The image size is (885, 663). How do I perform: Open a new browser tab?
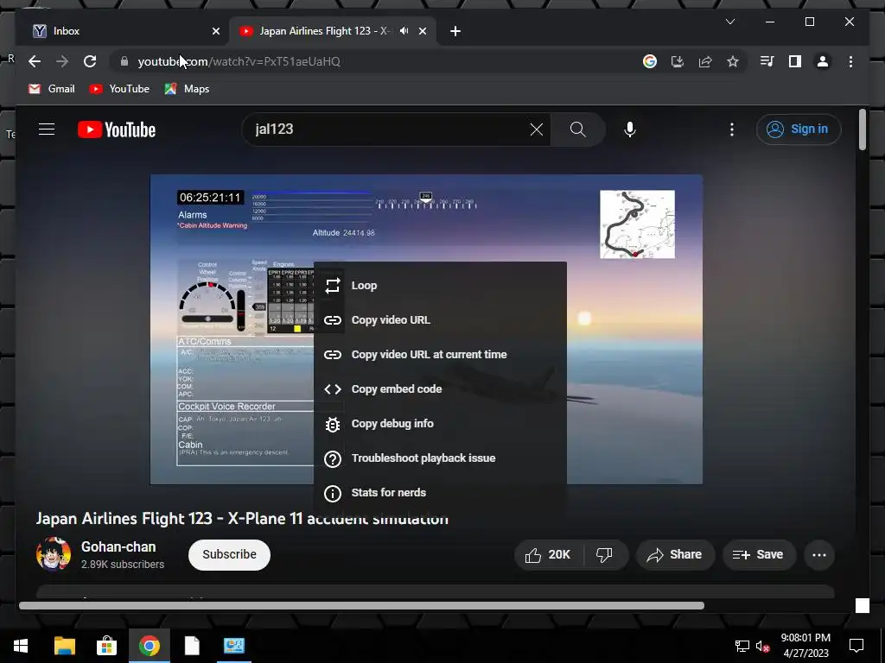click(x=455, y=31)
